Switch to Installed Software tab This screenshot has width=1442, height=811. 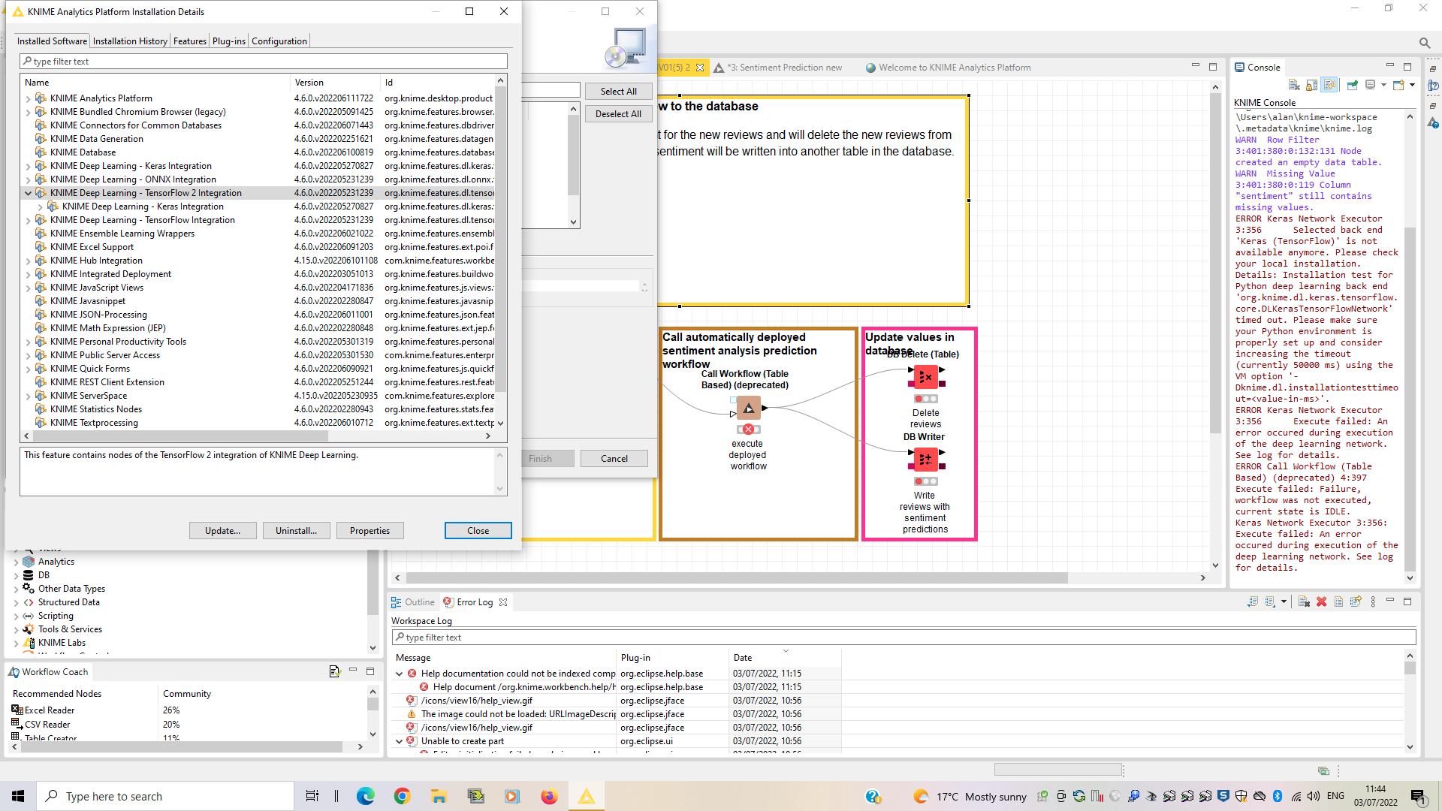point(52,41)
